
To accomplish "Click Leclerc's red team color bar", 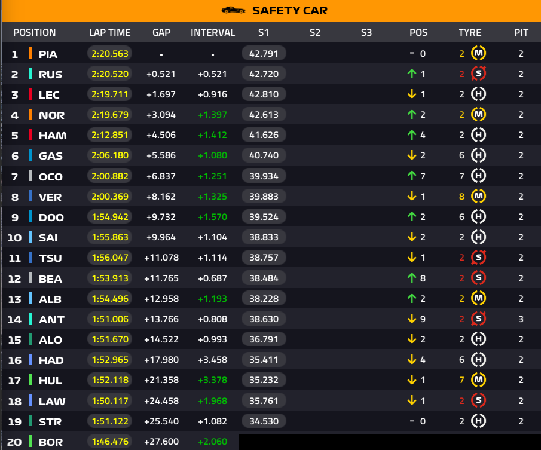I will coord(30,94).
